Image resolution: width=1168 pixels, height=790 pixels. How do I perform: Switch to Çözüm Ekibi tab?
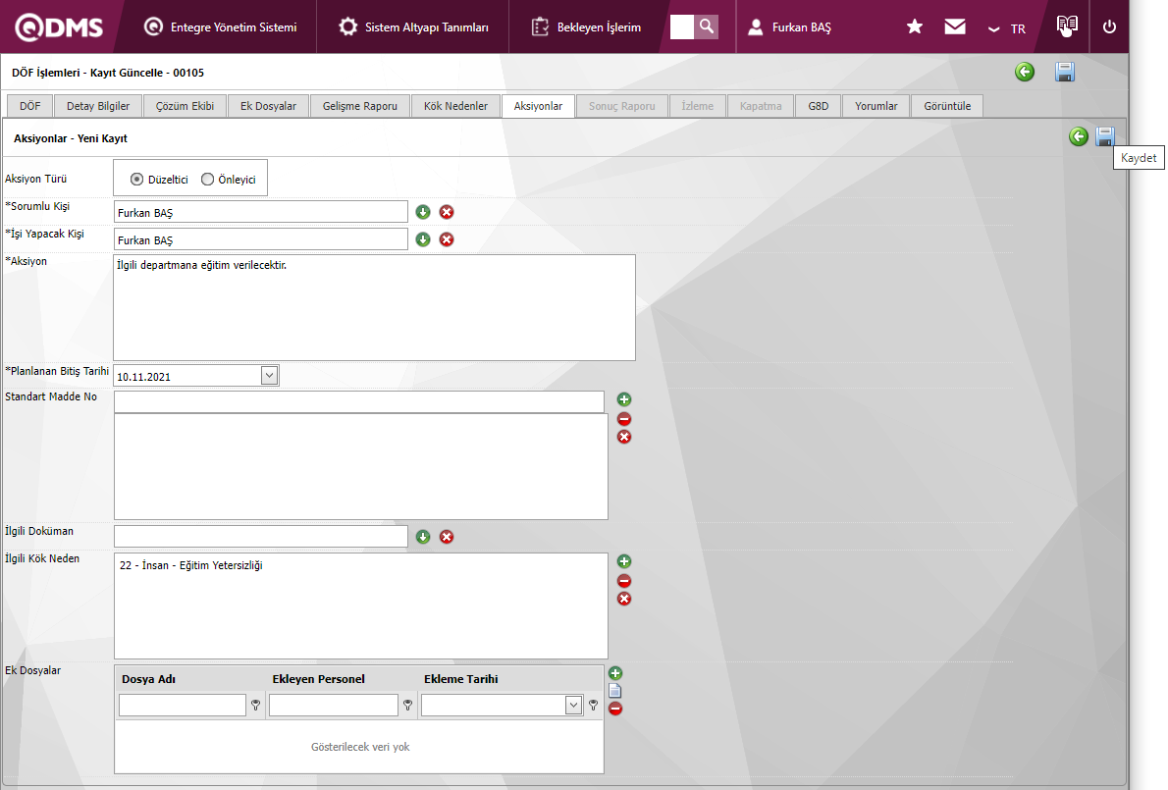click(185, 106)
